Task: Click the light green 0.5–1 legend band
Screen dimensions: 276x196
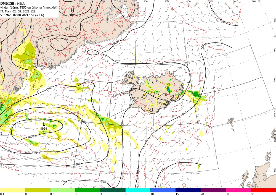Action: pyautogui.click(x=63, y=190)
